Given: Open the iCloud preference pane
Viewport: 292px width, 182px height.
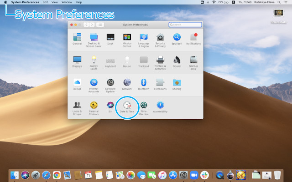Looking at the screenshot, I should (x=77, y=84).
